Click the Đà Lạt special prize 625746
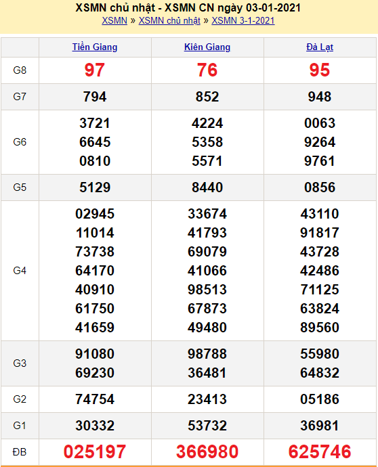 (x=320, y=452)
